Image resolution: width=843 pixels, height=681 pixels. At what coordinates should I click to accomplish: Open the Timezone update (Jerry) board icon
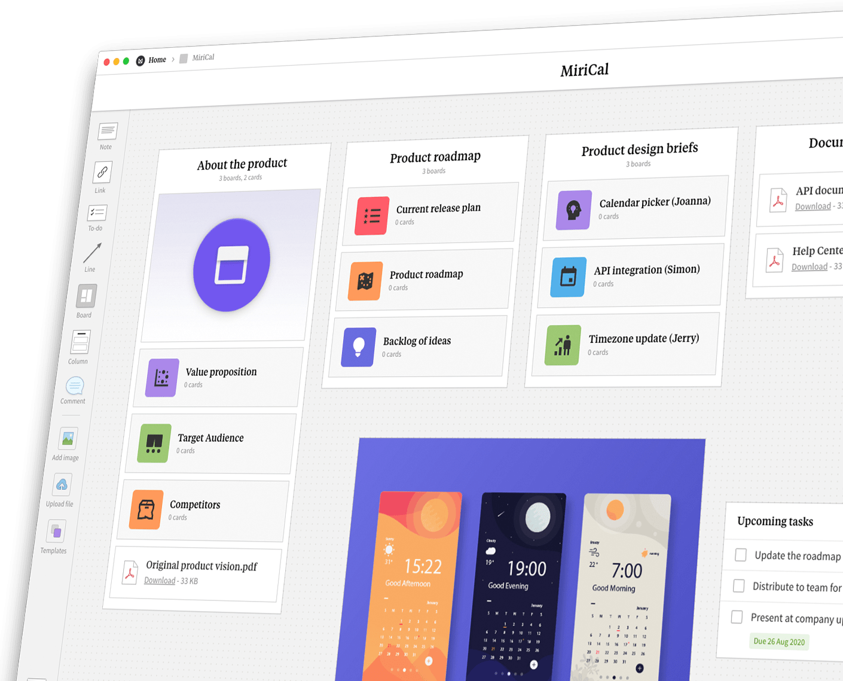point(563,345)
